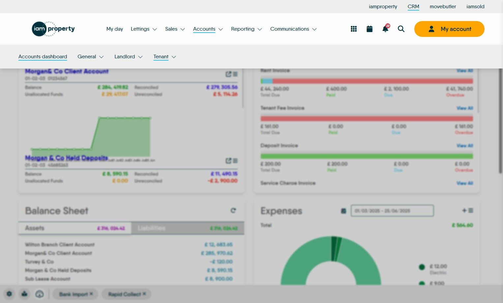Image resolution: width=503 pixels, height=303 pixels.
Task: Close the Bank Import tag
Action: [x=91, y=294]
